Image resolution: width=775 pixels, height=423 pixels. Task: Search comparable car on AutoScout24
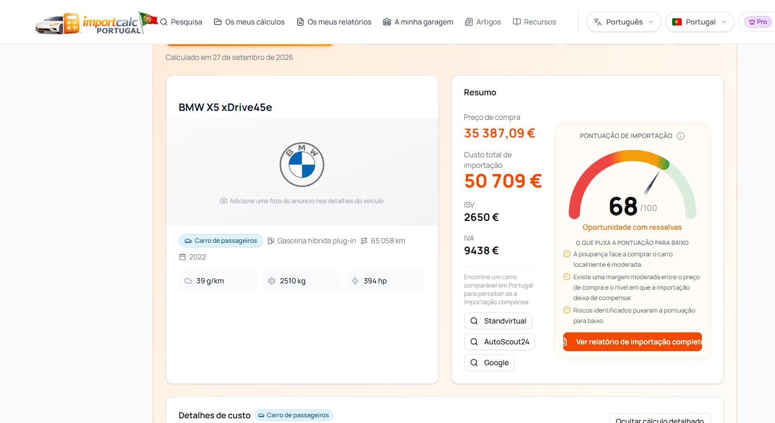tap(499, 342)
